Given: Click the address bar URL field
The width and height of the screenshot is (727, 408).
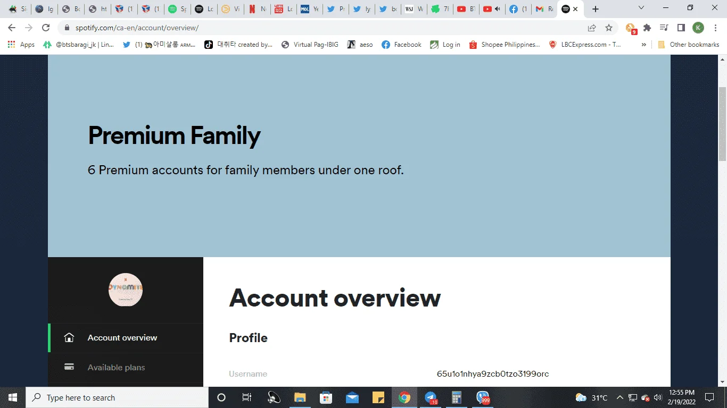Looking at the screenshot, I should point(319,28).
